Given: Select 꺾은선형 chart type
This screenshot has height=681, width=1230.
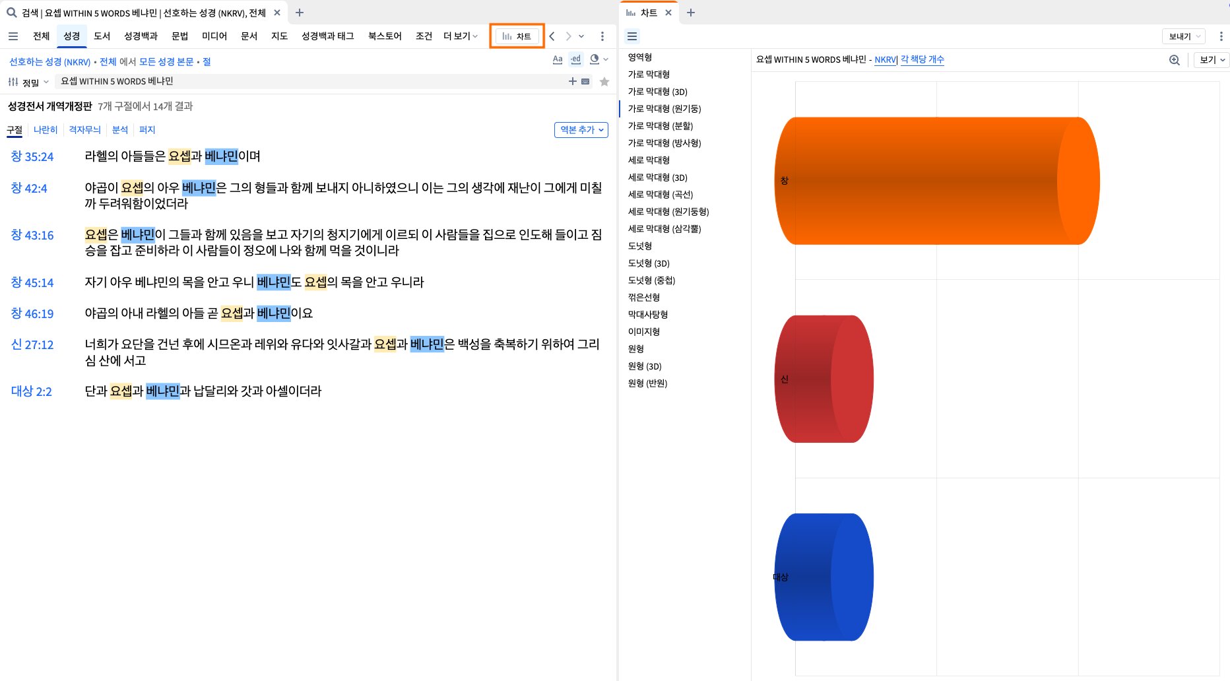Looking at the screenshot, I should click(643, 298).
